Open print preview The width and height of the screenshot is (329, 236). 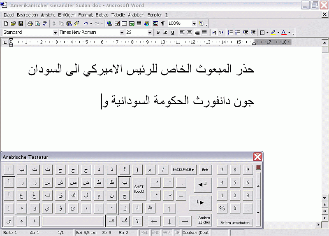[x=37, y=23]
